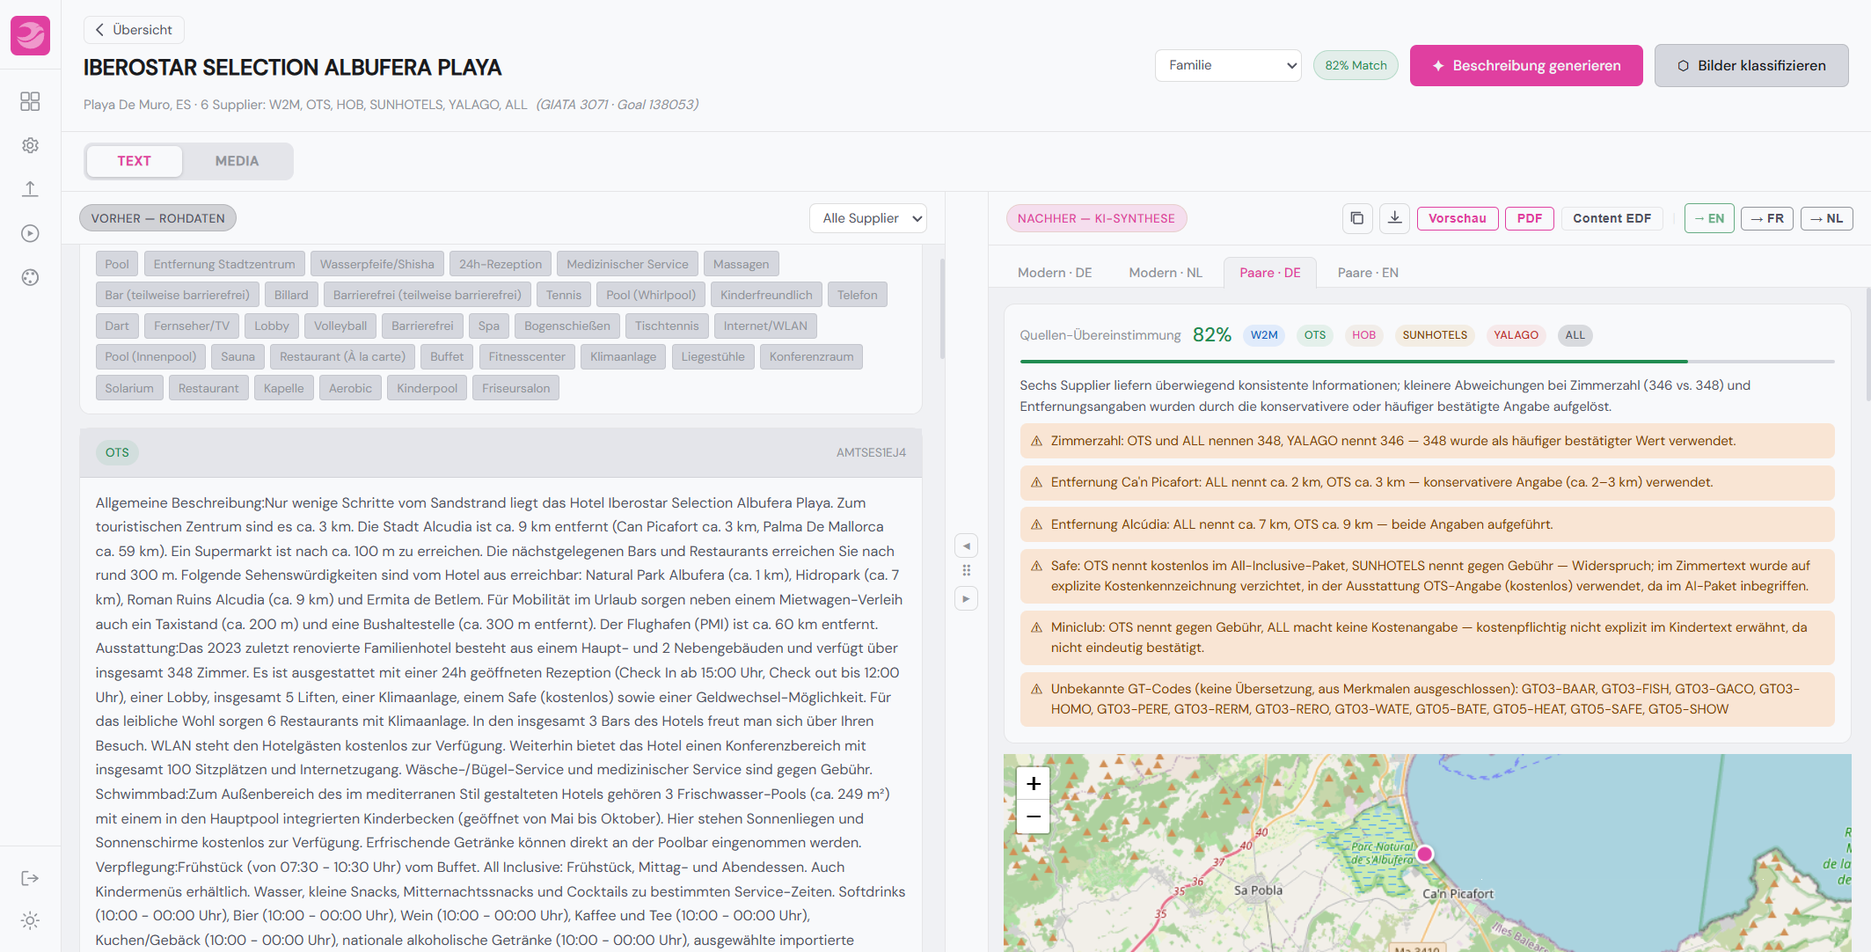
Task: Select the Paare · EN tab
Action: click(x=1368, y=273)
